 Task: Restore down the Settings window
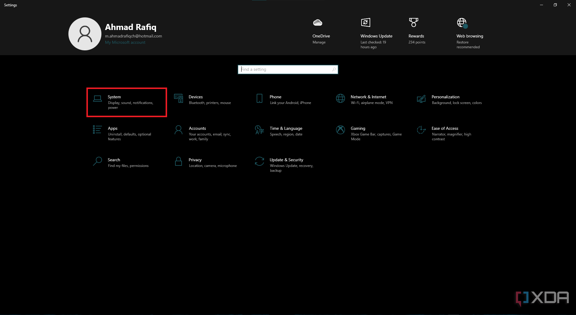click(x=555, y=5)
